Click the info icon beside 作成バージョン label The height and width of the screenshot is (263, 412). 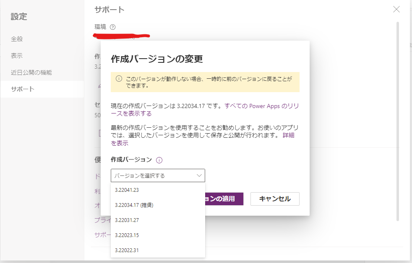coord(159,160)
